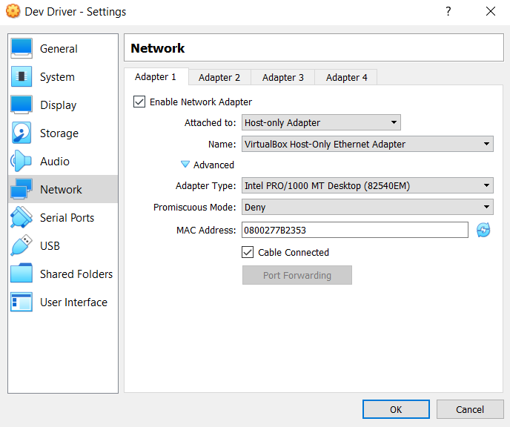Screen dimensions: 510x427
Task: Select User Interface label in sidebar
Action: [73, 302]
